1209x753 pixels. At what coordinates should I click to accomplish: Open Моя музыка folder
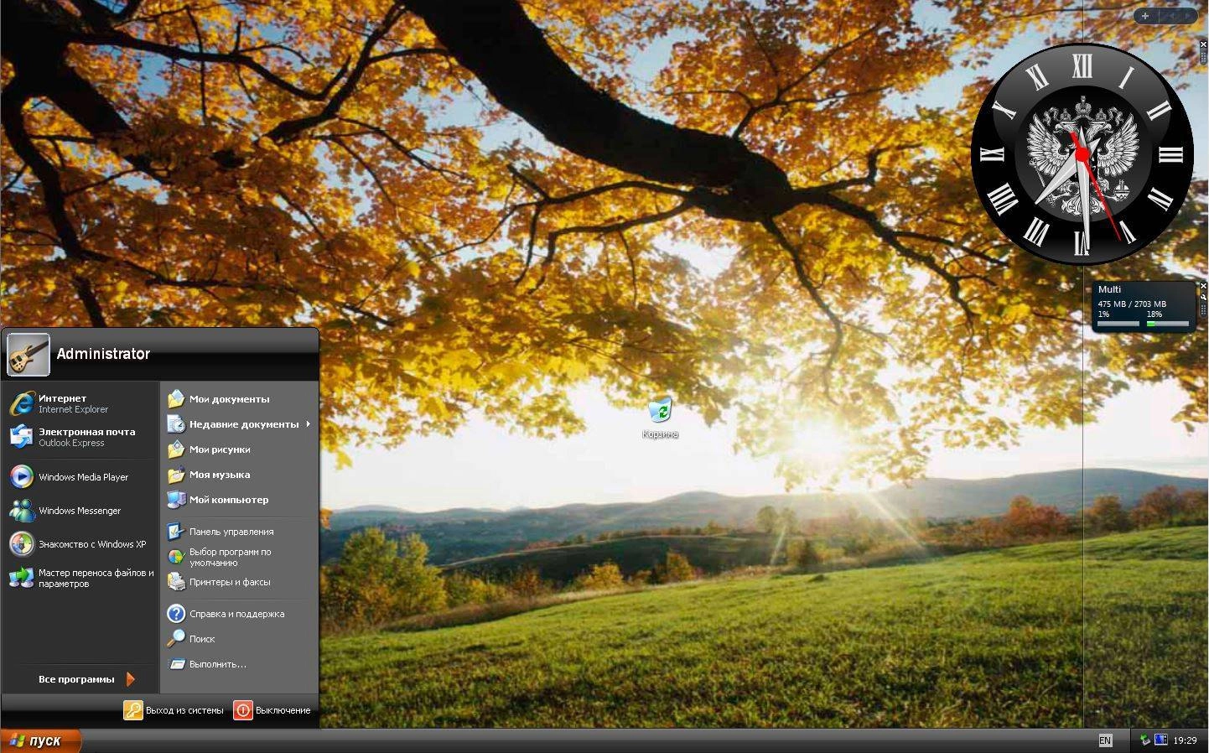(x=239, y=475)
